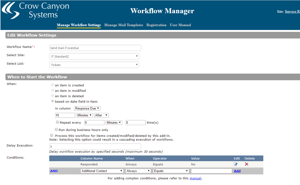Select 'an item is created' radio button
Screen dimensions: 300x185
pos(52,85)
